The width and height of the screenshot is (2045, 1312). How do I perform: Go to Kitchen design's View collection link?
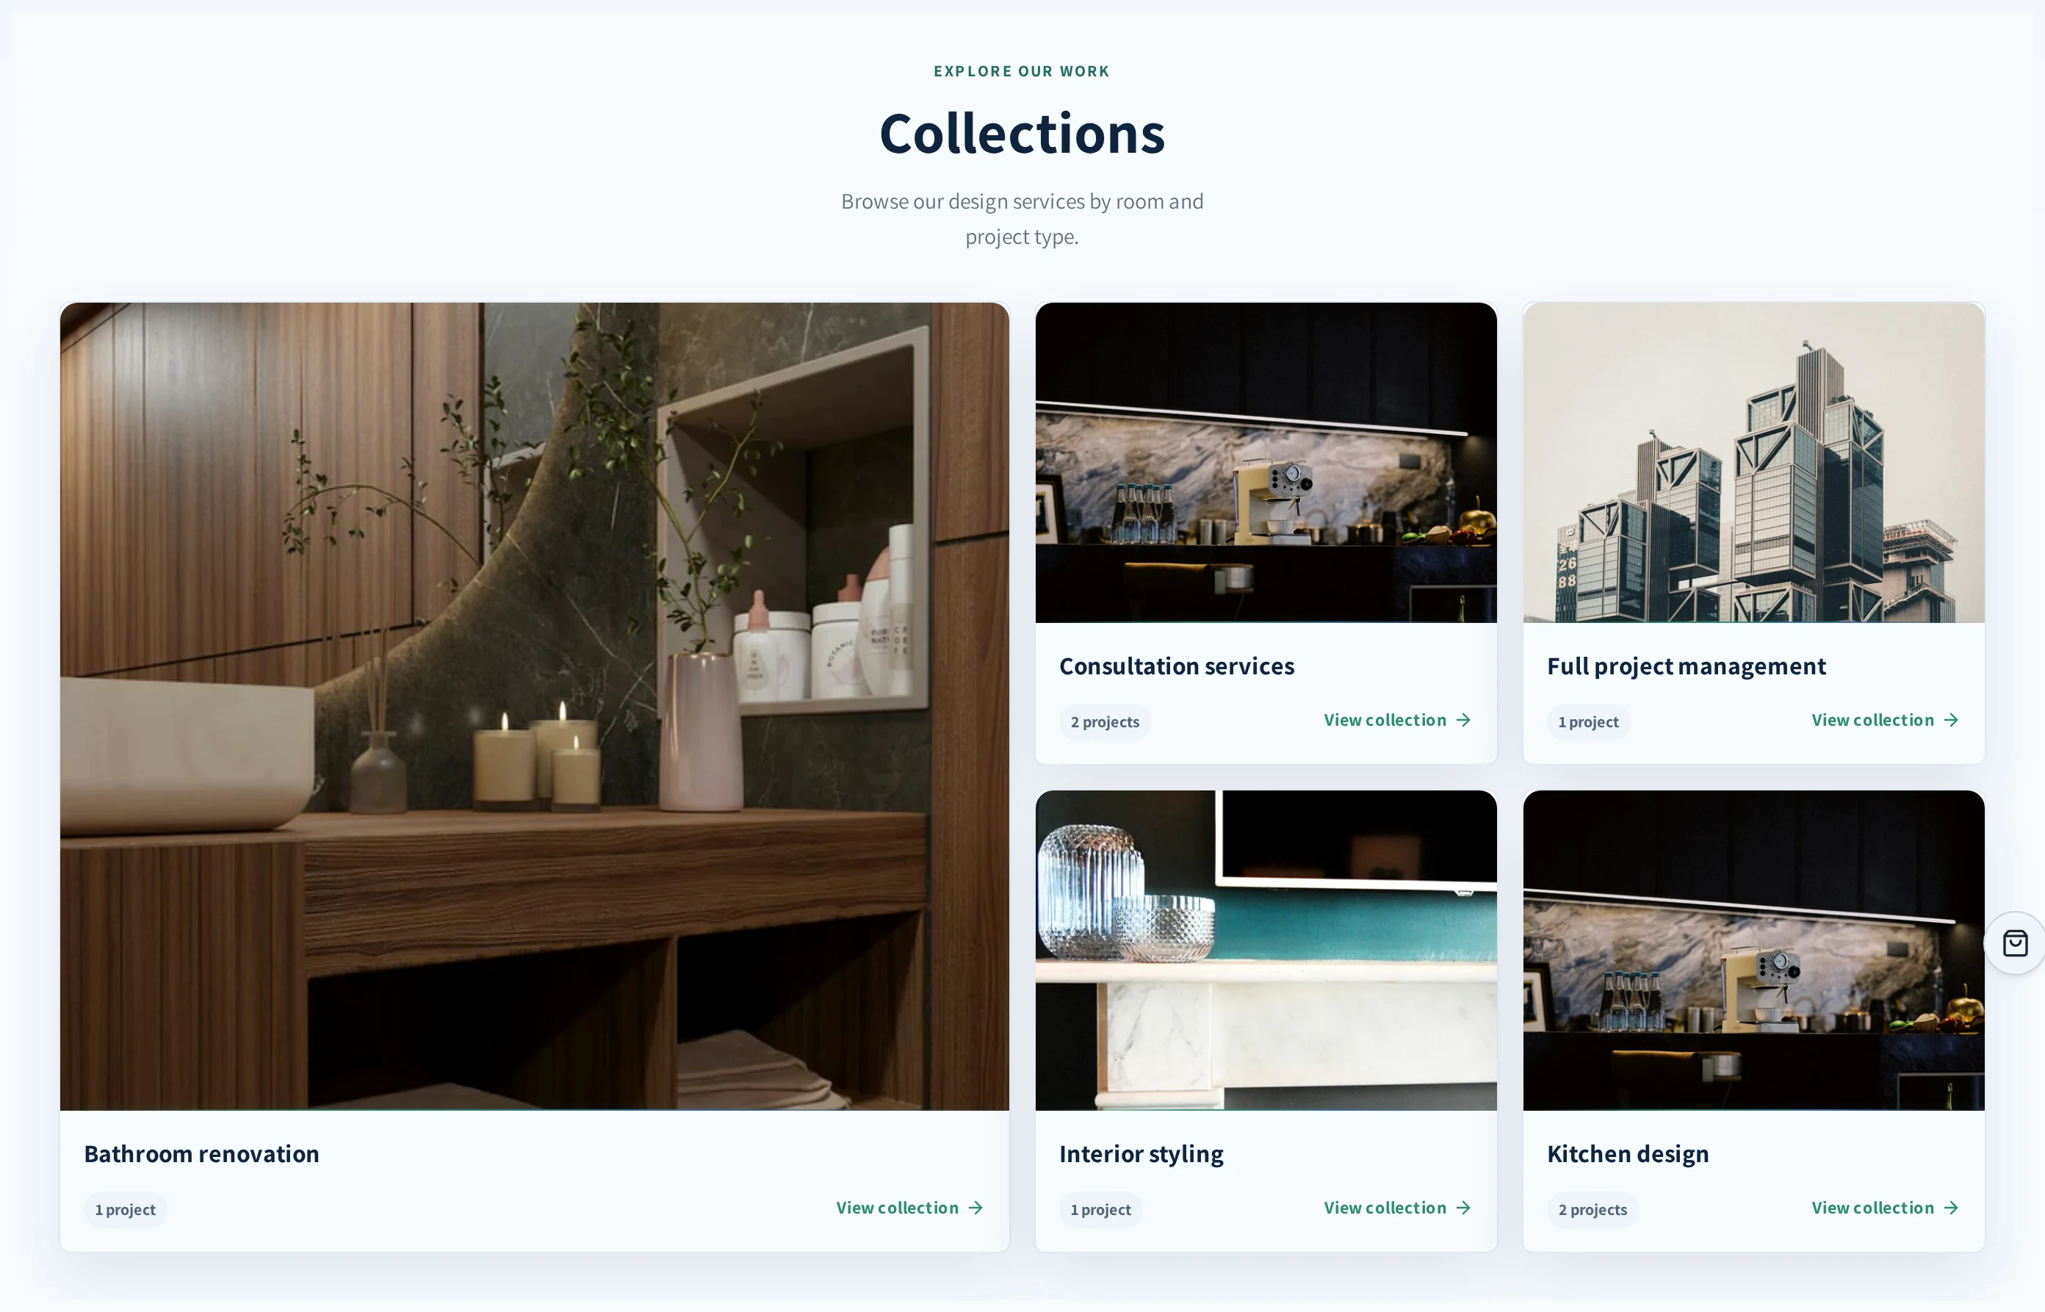[1885, 1208]
